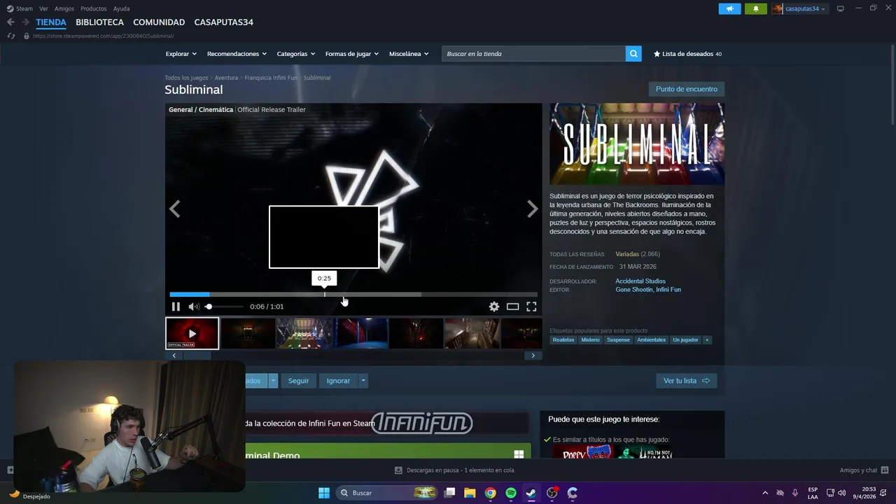Open the Ayuda menu
896x504 pixels.
tap(121, 8)
